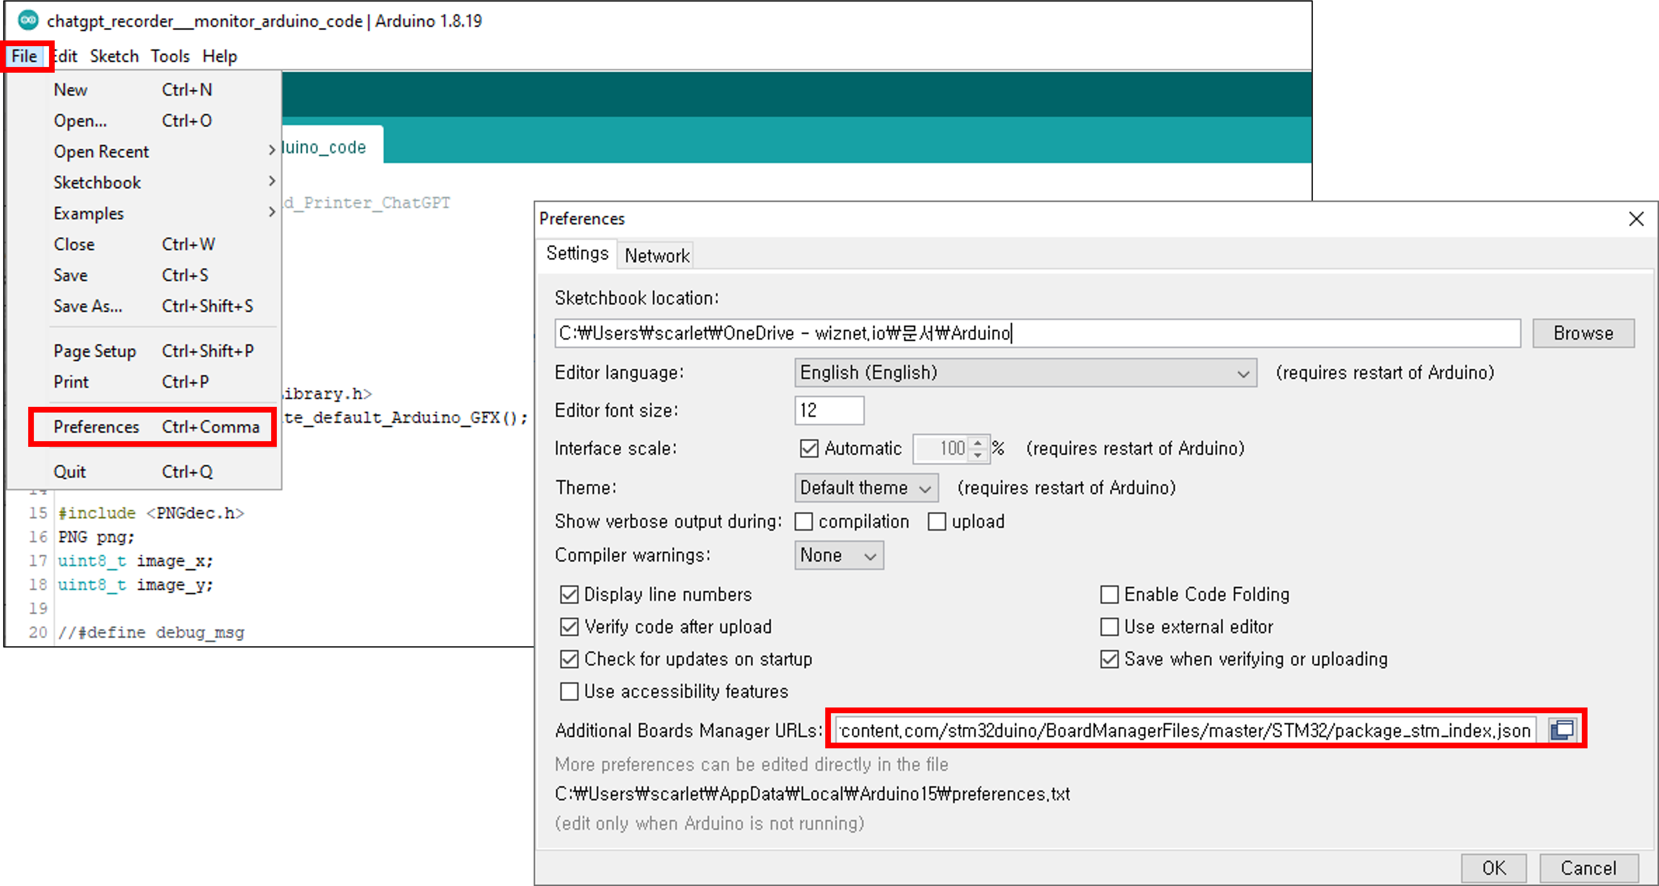The width and height of the screenshot is (1659, 886).
Task: Cancel the Preferences dialog
Action: tap(1588, 868)
